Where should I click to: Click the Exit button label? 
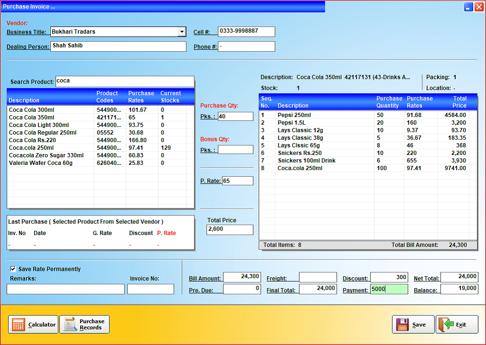tap(461, 325)
